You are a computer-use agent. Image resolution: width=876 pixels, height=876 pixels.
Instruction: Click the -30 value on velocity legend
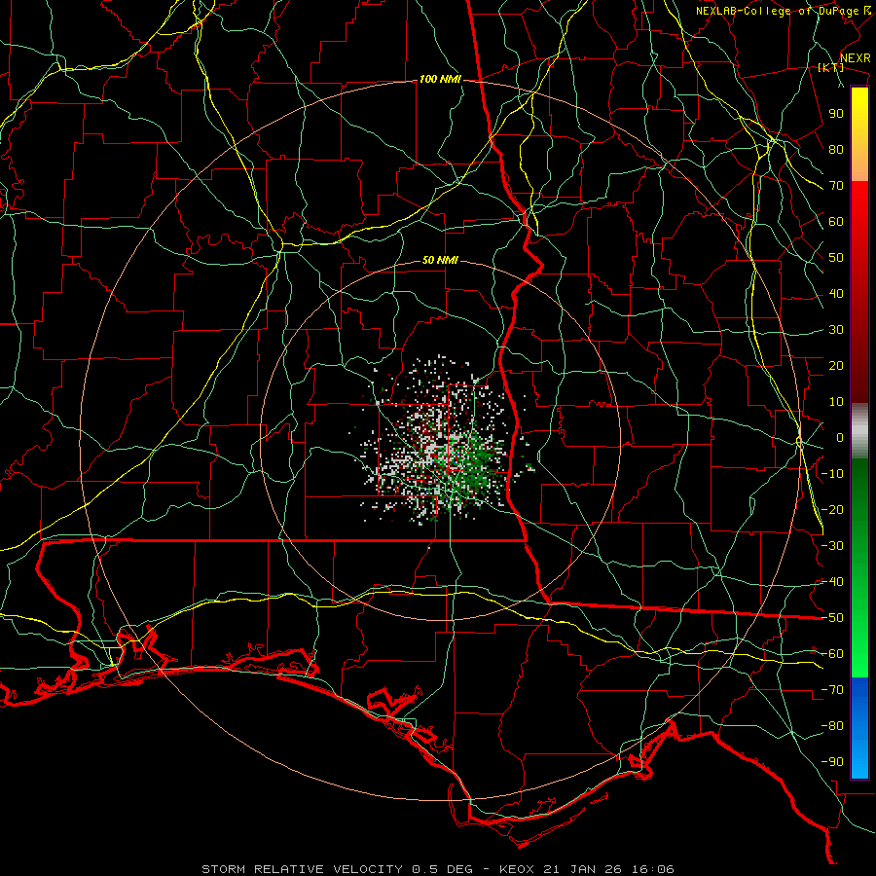(x=832, y=546)
